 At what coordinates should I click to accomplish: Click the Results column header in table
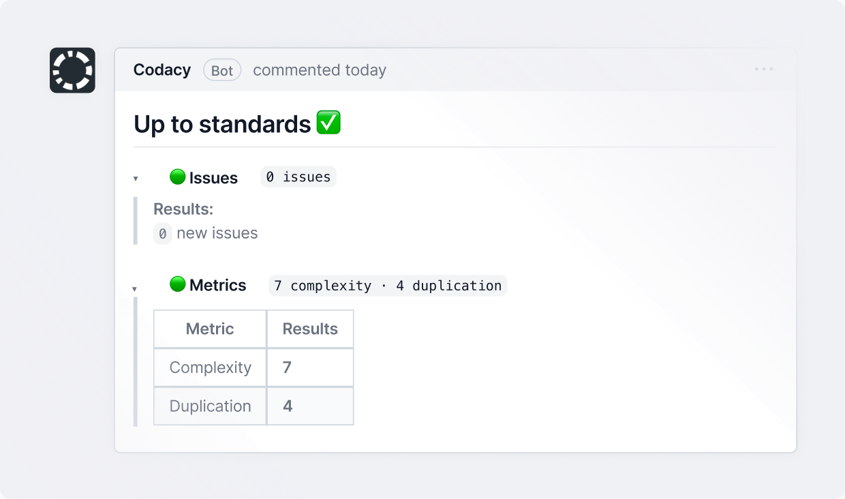[310, 329]
